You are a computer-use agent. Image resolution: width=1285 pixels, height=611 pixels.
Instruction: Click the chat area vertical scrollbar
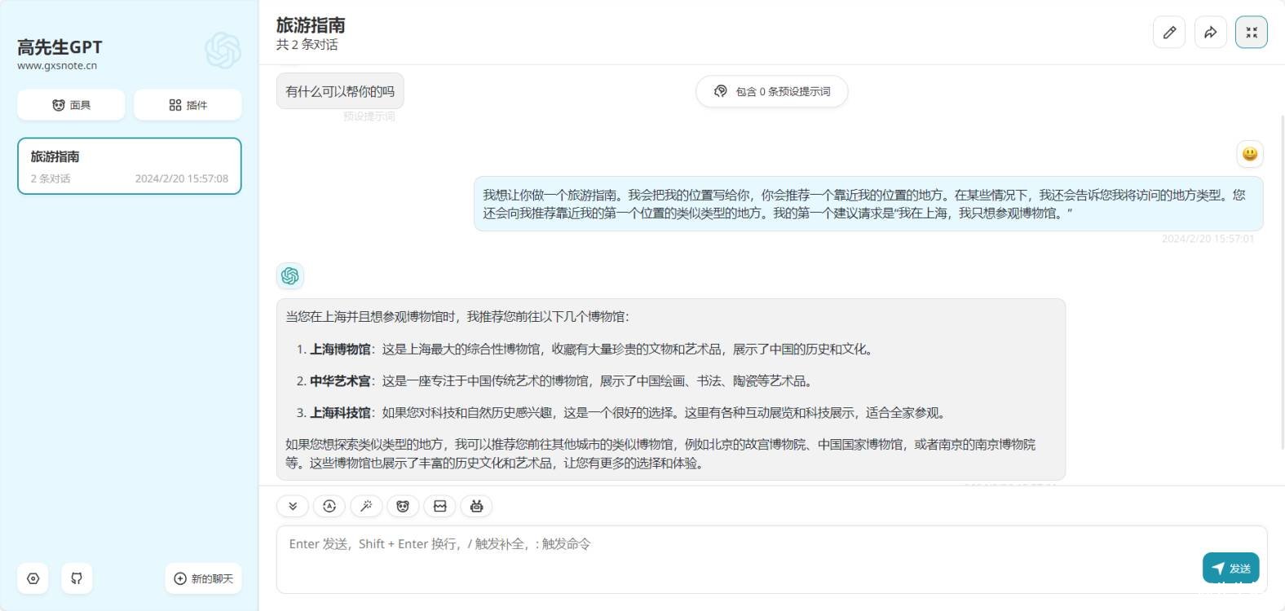(x=1281, y=281)
